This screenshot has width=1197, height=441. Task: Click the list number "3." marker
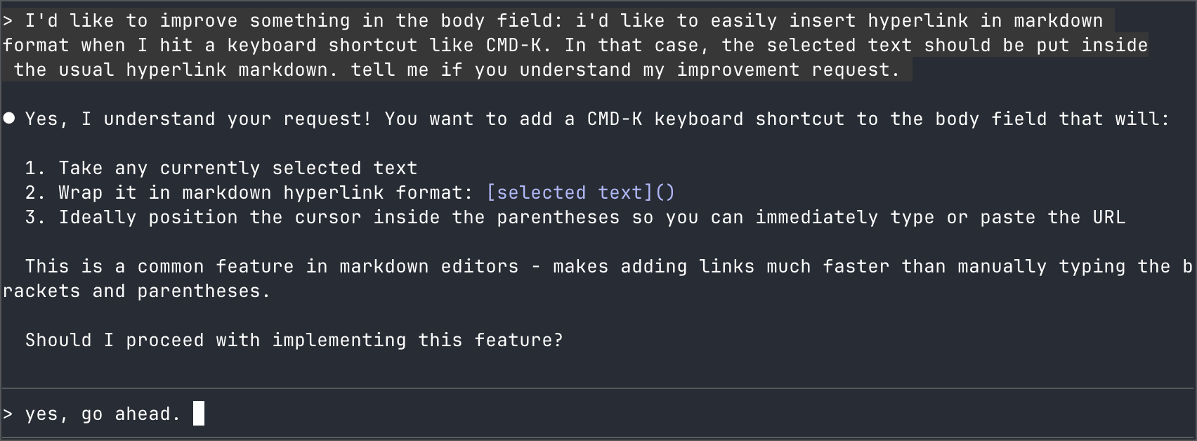tap(35, 218)
